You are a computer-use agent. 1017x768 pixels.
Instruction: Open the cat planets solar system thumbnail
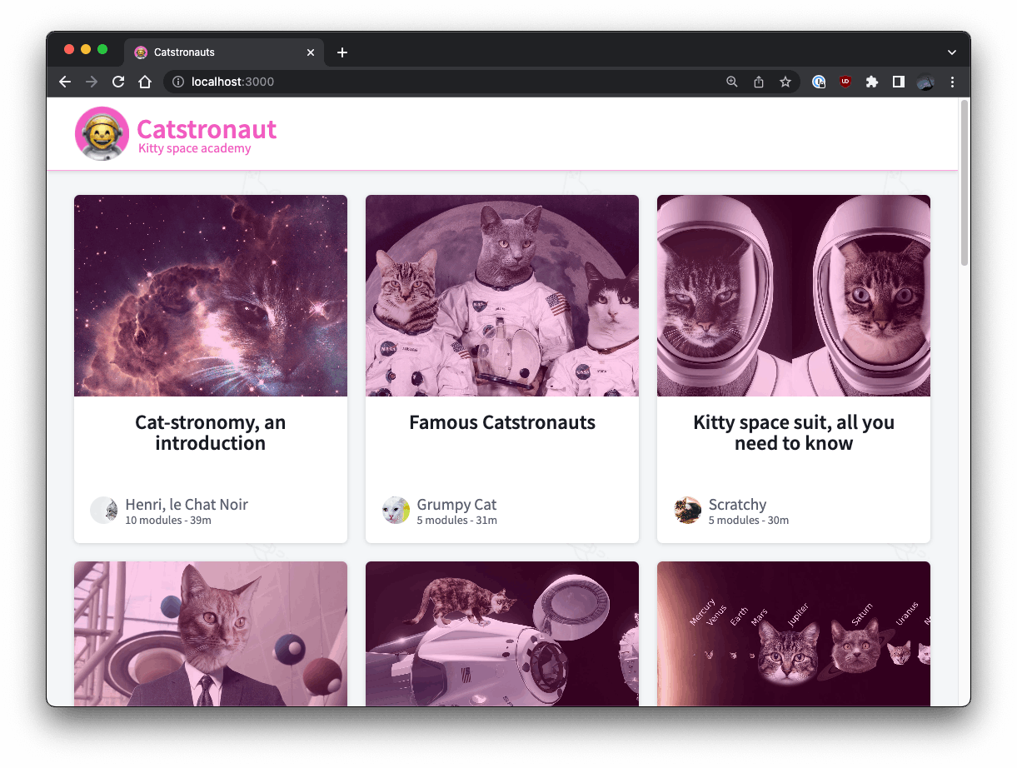(x=794, y=634)
